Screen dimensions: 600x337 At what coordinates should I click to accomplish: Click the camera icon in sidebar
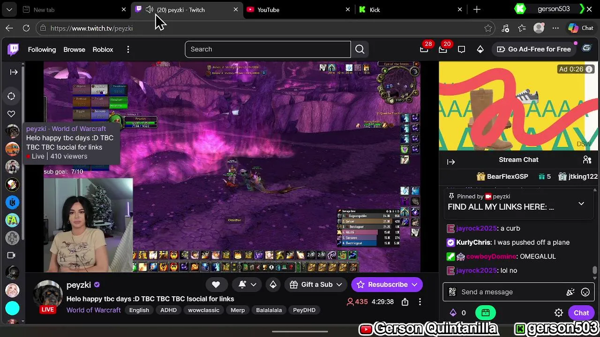click(11, 255)
